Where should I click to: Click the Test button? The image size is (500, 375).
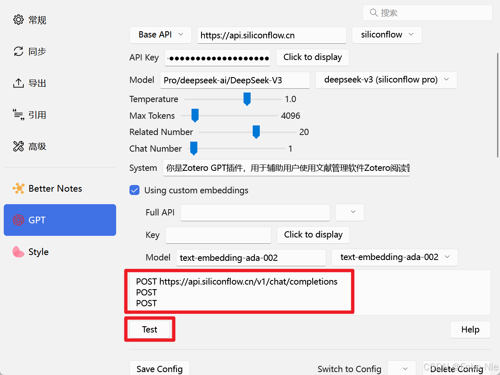pos(149,330)
